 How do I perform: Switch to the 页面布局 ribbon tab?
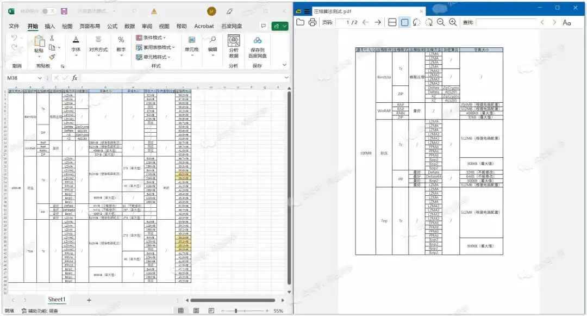pyautogui.click(x=90, y=26)
